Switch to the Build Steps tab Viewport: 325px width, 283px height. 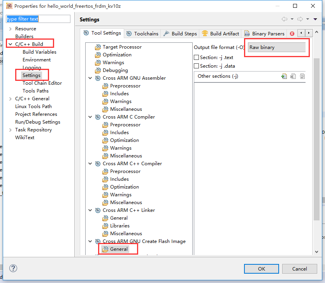(x=180, y=33)
